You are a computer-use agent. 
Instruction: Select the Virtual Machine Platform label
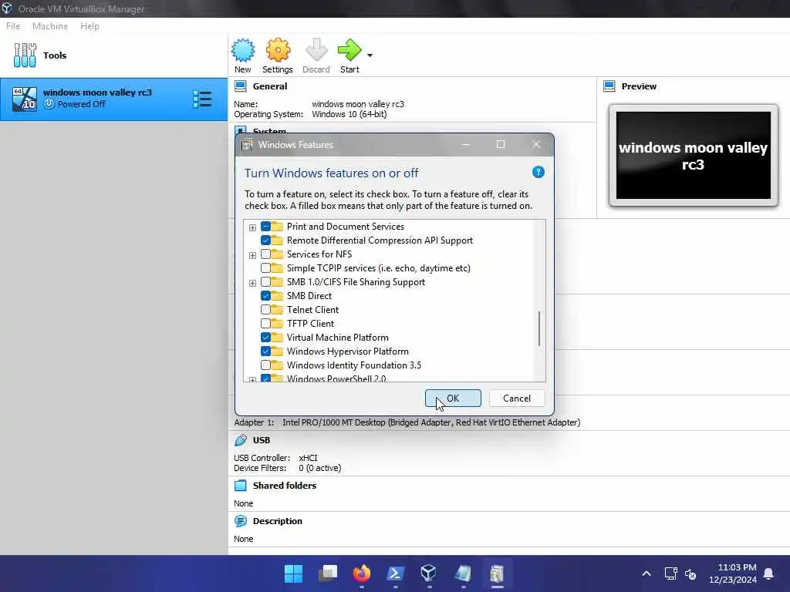point(338,338)
